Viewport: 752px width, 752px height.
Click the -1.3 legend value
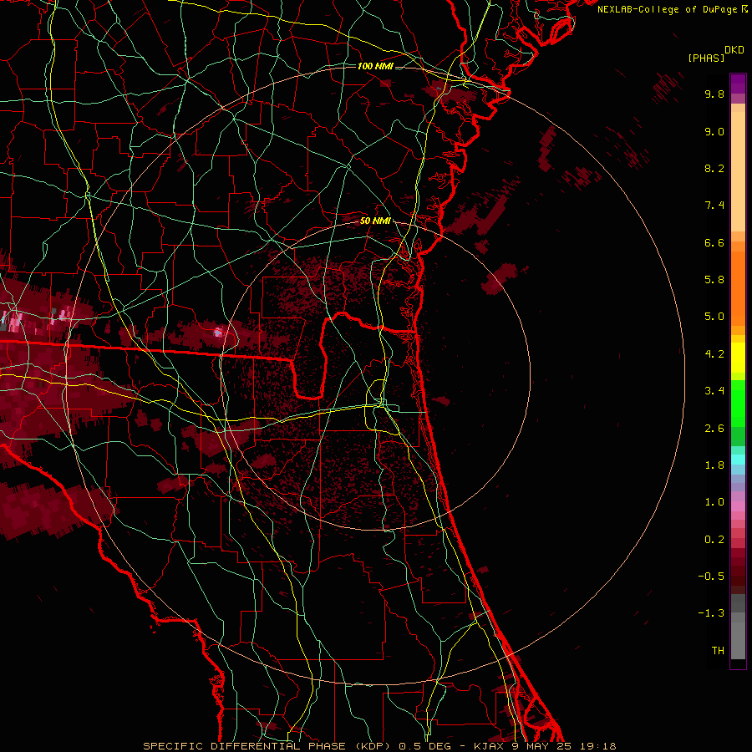click(x=711, y=613)
